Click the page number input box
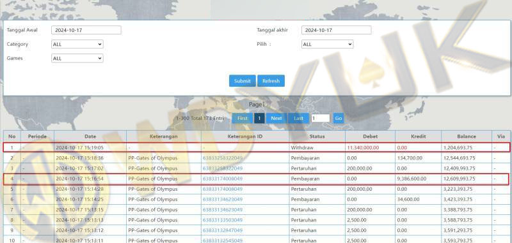Viewport: 512px width, 243px height. coord(321,118)
